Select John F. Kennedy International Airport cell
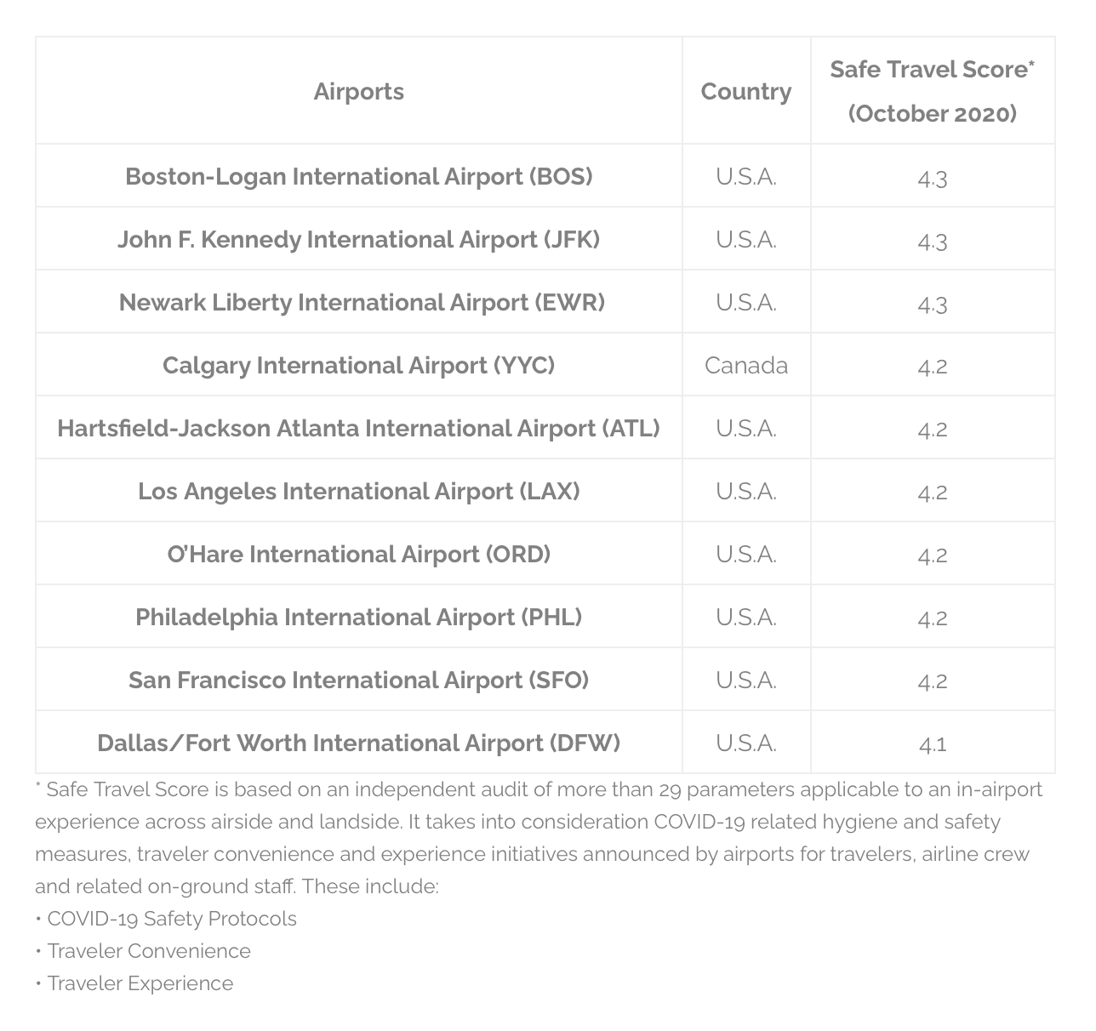 click(x=358, y=239)
